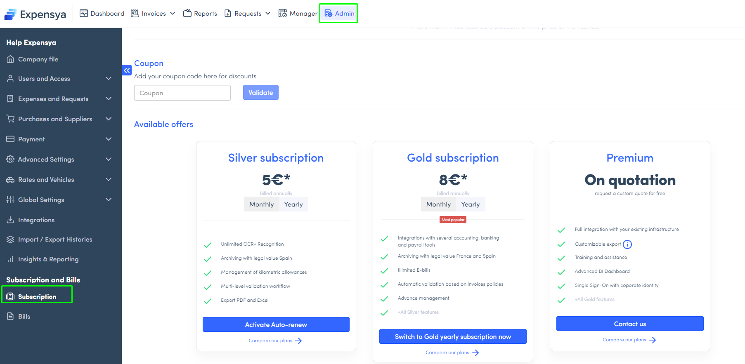The image size is (745, 364).
Task: Select Yearly billing for Silver subscription
Action: tap(293, 204)
